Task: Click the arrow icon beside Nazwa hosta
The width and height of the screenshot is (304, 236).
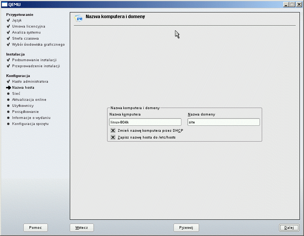Action: [8, 88]
